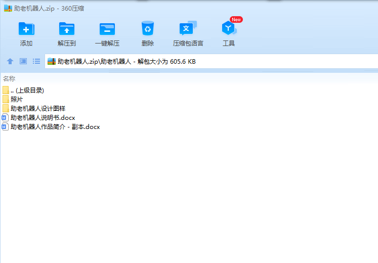Image resolution: width=378 pixels, height=263 pixels.
Task: Select the 助老机器人设计图样 folder
Action: tap(34, 108)
